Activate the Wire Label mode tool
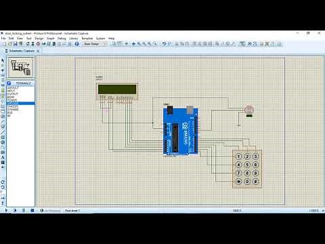The height and width of the screenshot is (244, 325). (3, 75)
